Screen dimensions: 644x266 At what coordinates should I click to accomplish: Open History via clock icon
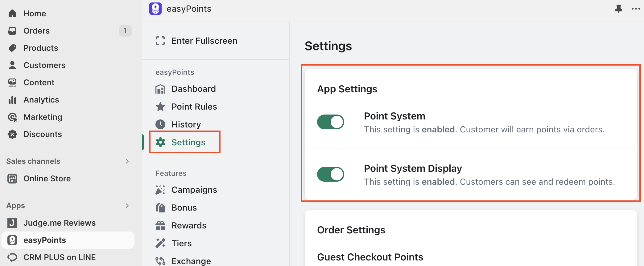coord(160,124)
